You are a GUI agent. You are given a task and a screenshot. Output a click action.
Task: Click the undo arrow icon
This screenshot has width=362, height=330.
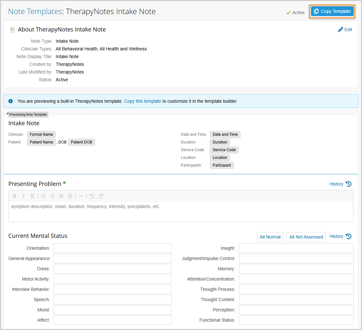(92, 196)
